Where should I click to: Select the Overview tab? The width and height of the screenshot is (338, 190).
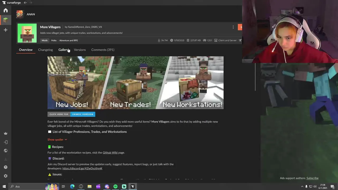click(x=26, y=50)
